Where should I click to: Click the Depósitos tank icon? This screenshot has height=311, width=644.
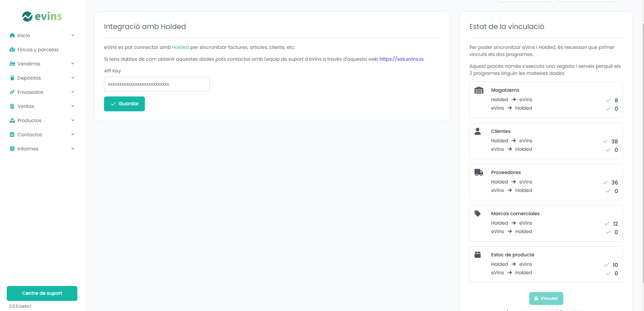click(12, 78)
